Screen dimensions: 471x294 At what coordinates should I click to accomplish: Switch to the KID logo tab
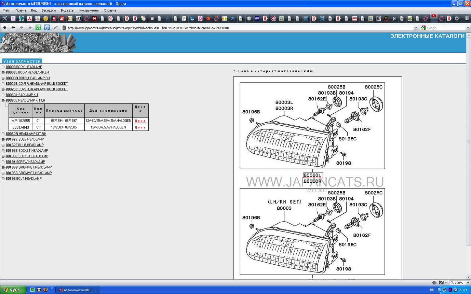[x=70, y=18]
